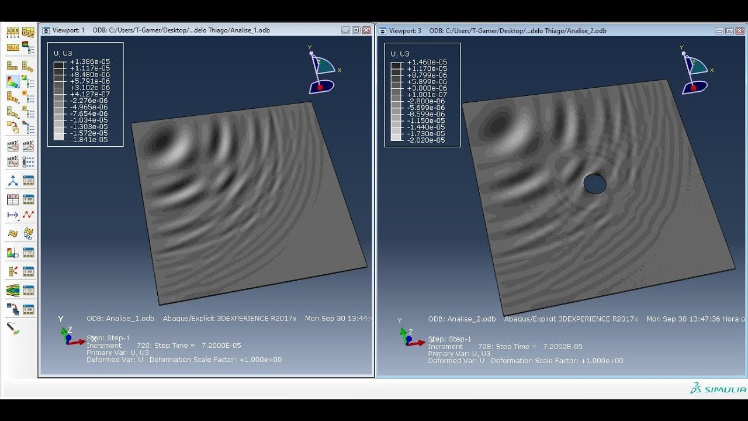The height and width of the screenshot is (421, 748).
Task: Click the 'Viewport: 1' title bar text
Action: [68, 30]
